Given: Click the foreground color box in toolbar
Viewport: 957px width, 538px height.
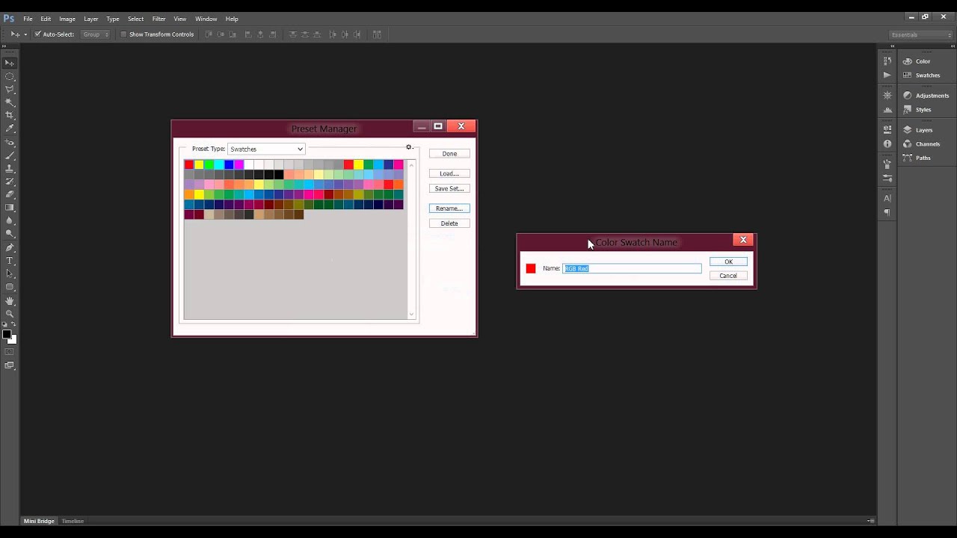Looking at the screenshot, I should click(x=7, y=334).
